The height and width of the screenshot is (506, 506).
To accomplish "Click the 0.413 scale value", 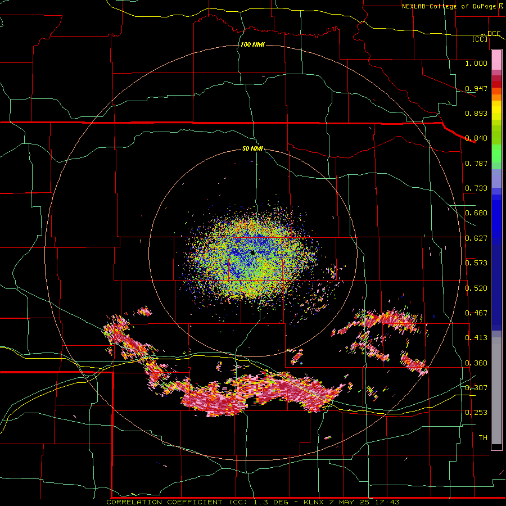I will point(476,338).
